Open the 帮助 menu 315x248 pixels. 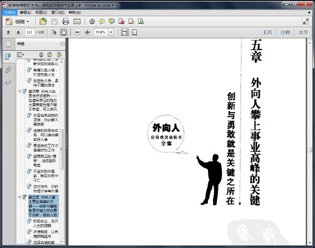(x=75, y=13)
